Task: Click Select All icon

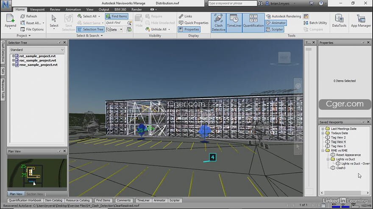Action: pos(79,16)
